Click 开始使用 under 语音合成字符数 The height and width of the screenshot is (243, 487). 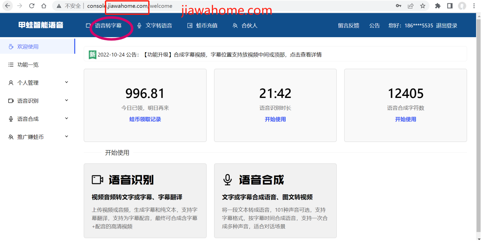(405, 119)
